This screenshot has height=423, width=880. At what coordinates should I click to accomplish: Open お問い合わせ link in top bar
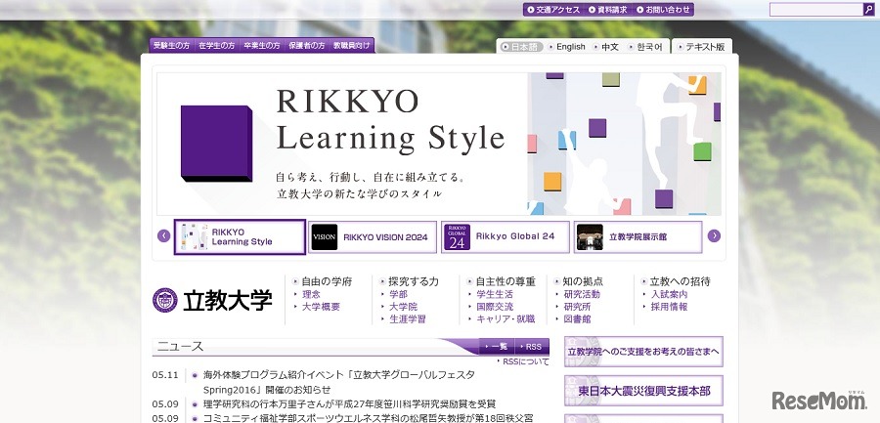point(662,10)
